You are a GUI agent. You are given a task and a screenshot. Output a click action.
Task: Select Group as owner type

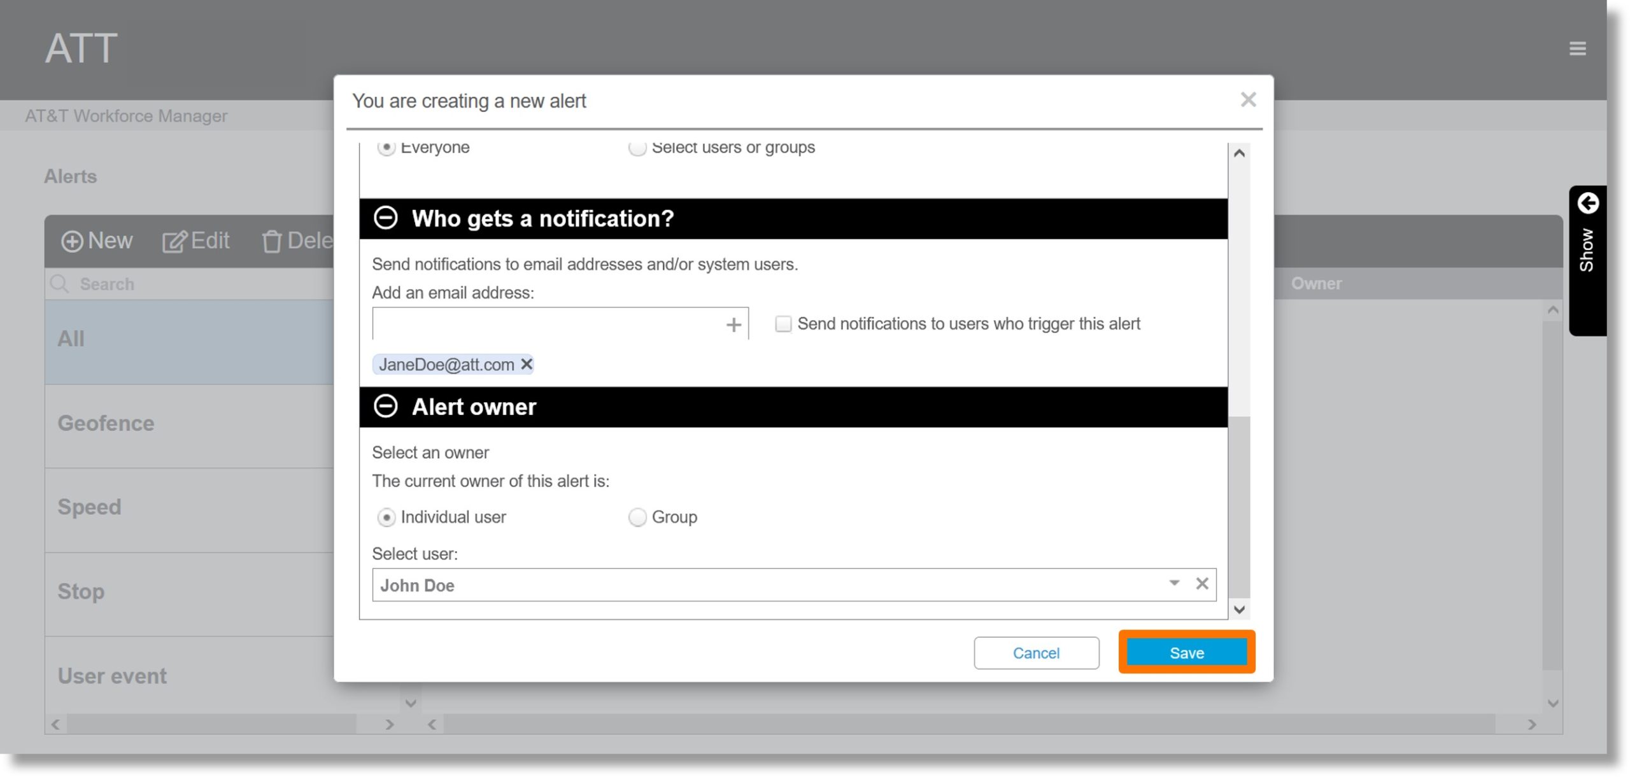click(x=637, y=517)
